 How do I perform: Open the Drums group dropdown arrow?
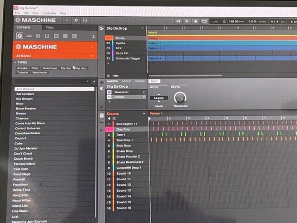click(144, 113)
